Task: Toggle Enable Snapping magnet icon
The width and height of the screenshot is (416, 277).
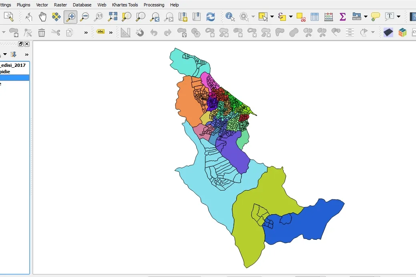Action: tap(140, 33)
